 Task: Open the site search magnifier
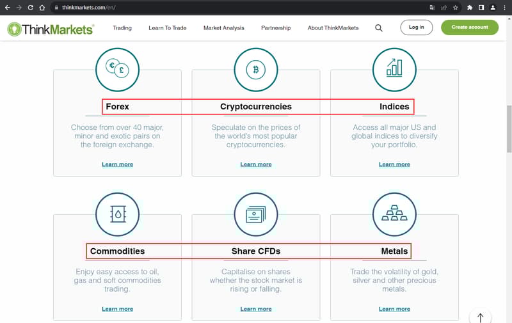[379, 28]
